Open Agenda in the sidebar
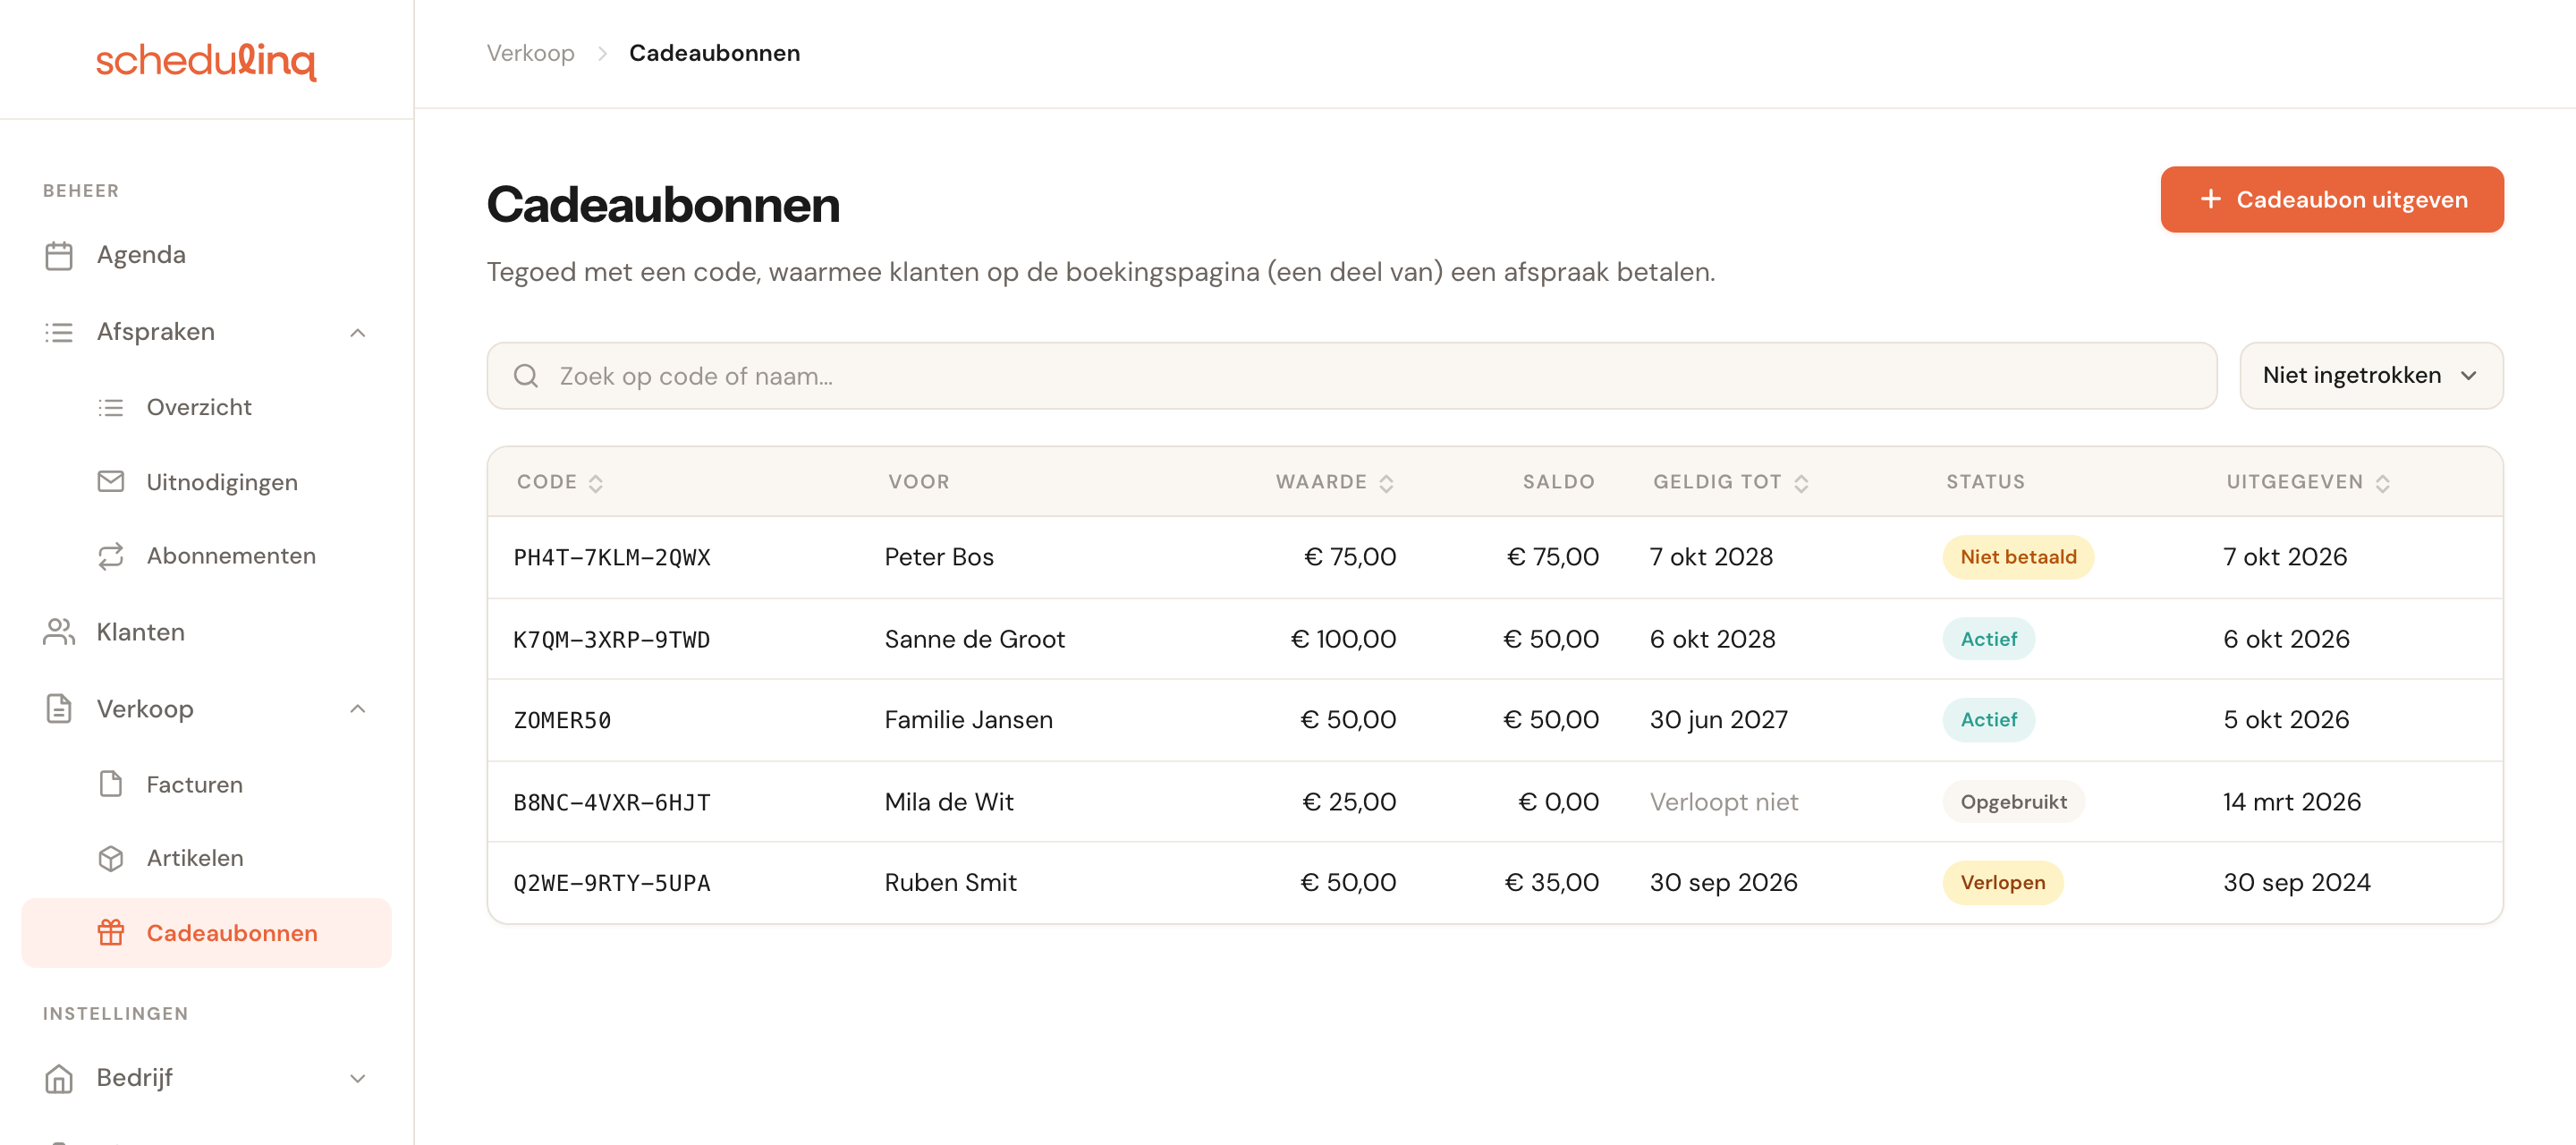Viewport: 2576px width, 1145px height. pyautogui.click(x=206, y=255)
